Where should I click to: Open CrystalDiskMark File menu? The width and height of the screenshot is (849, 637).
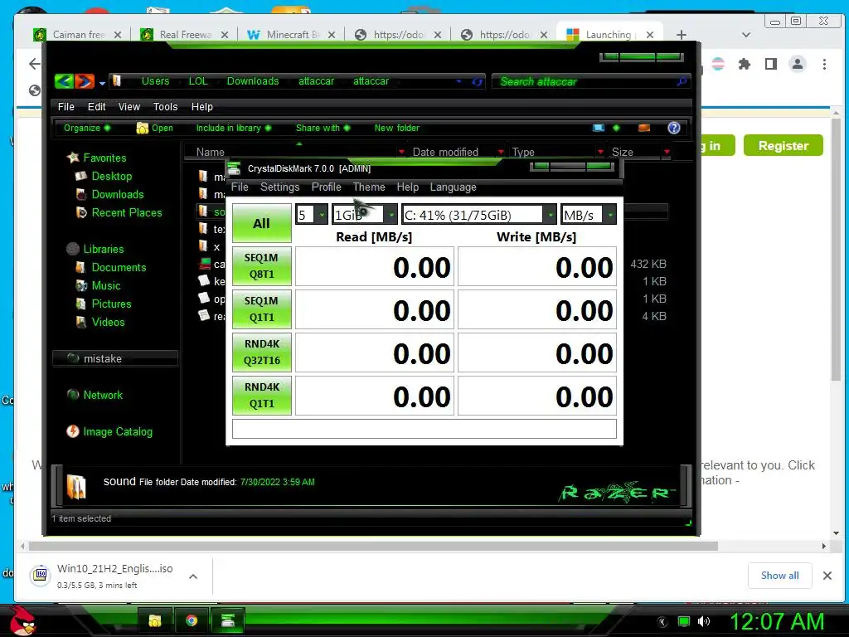pyautogui.click(x=240, y=187)
